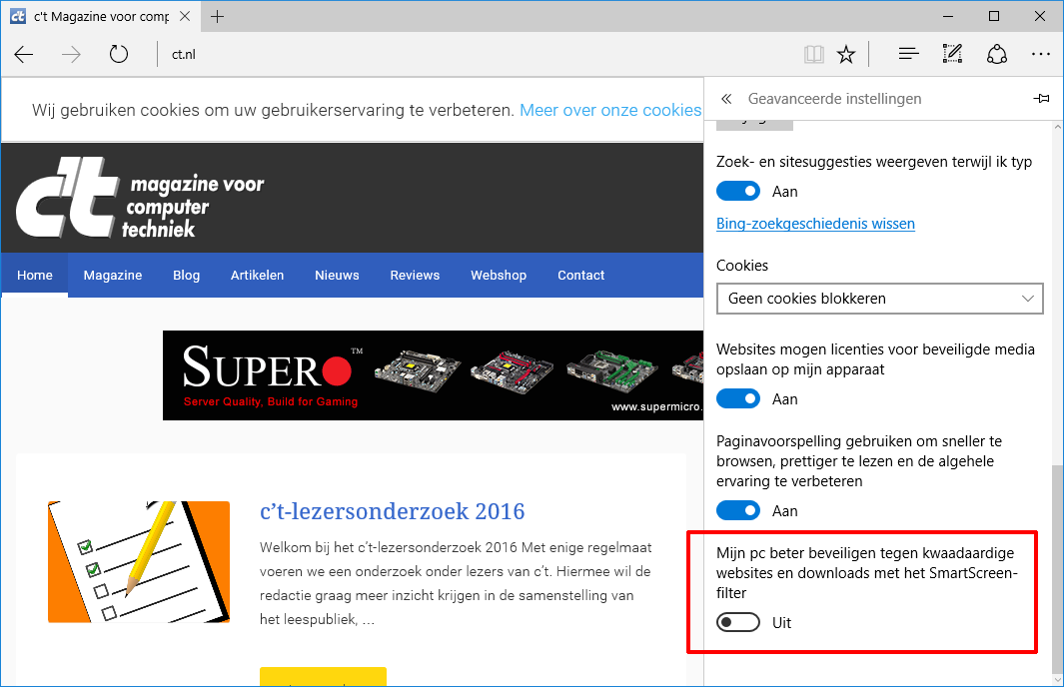Enable the SmartScreen-filter toggle
Viewport: 1064px width, 687px height.
(x=737, y=622)
